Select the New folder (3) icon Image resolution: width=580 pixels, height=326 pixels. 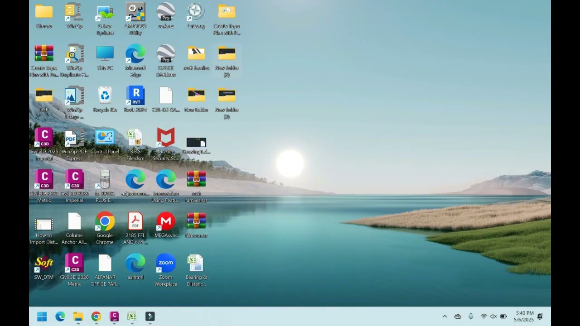click(227, 103)
